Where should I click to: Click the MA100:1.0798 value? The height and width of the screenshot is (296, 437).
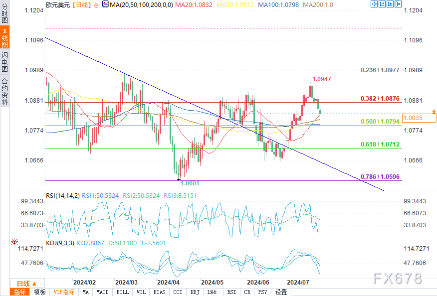point(278,4)
